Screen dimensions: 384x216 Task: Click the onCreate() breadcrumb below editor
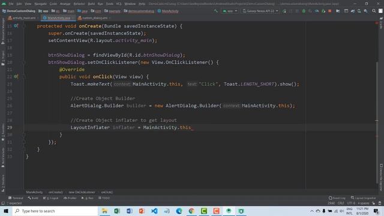[56, 192]
